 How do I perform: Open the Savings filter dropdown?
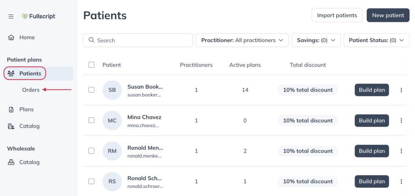click(x=316, y=40)
